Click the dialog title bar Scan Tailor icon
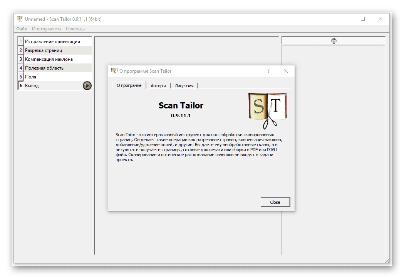The width and height of the screenshot is (404, 278). (x=114, y=71)
